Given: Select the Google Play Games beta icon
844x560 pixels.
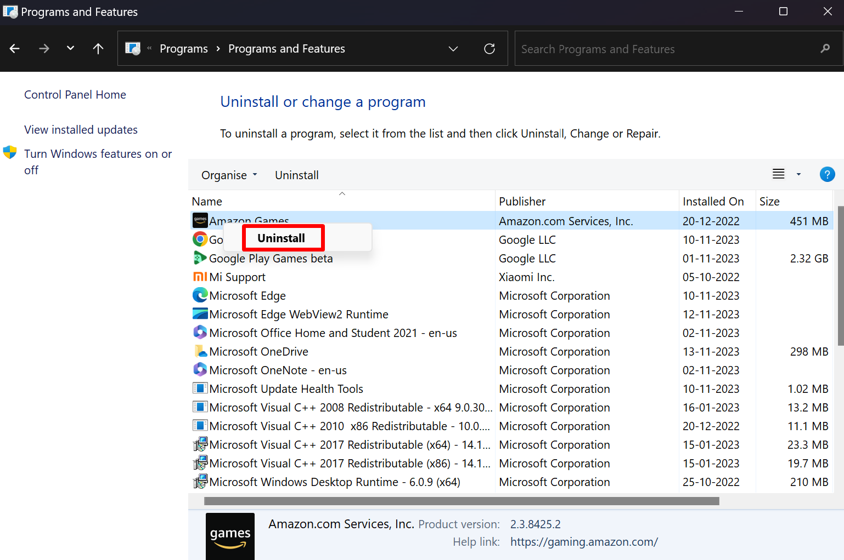Looking at the screenshot, I should pyautogui.click(x=200, y=258).
